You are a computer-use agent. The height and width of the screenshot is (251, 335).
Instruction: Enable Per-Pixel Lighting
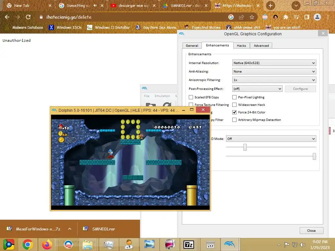tap(234, 97)
